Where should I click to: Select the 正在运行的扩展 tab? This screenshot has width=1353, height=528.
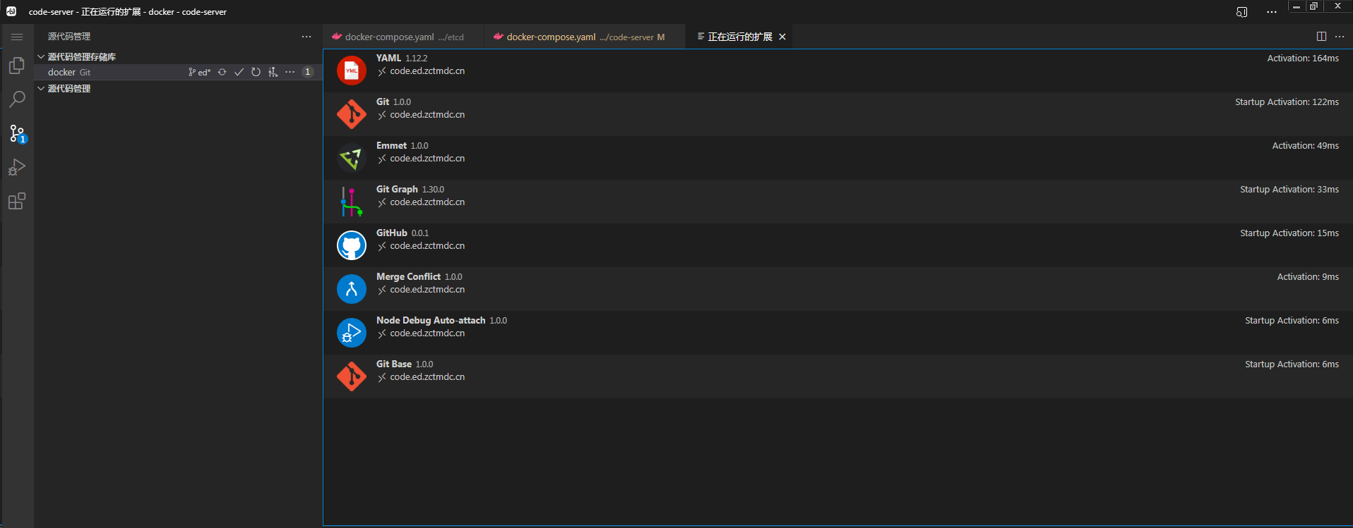(x=739, y=37)
